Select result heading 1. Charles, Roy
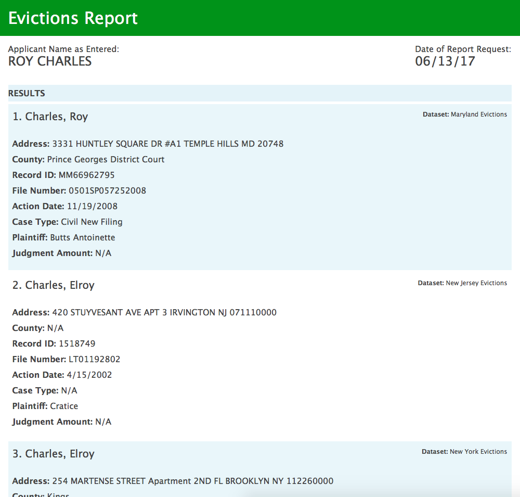Screen dimensions: 520x497 click(50, 117)
